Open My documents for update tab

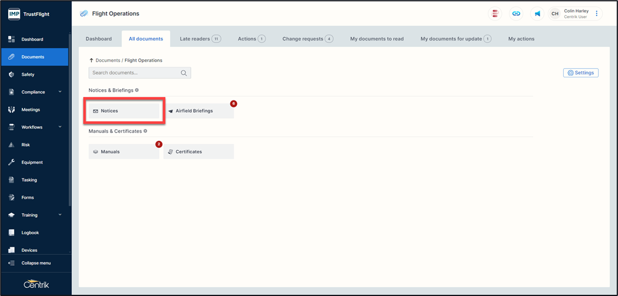point(456,39)
